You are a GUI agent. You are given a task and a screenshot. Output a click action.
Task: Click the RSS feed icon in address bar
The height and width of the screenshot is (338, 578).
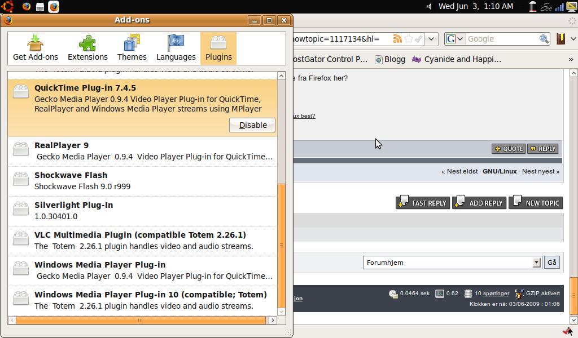[x=397, y=39]
